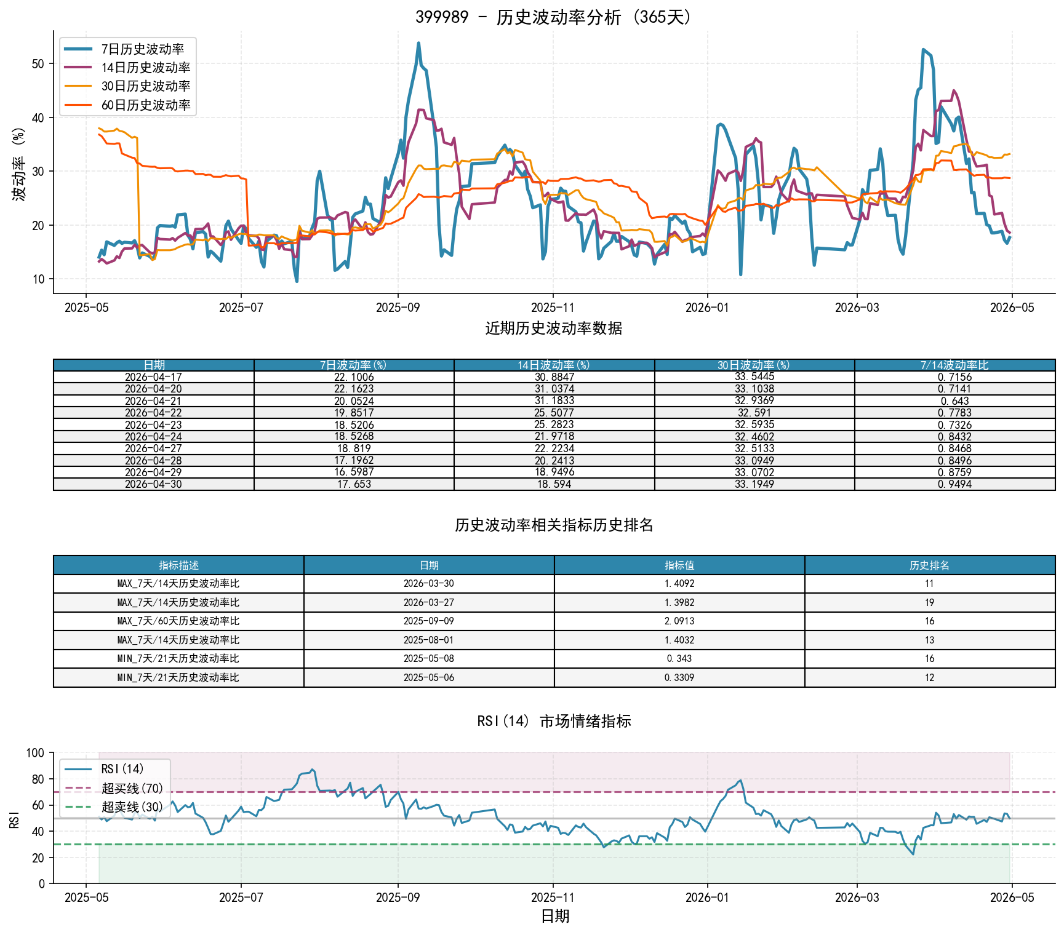Screen dimensions: 1064x932
Task: Click the ratio value '0.9494'
Action: point(954,484)
